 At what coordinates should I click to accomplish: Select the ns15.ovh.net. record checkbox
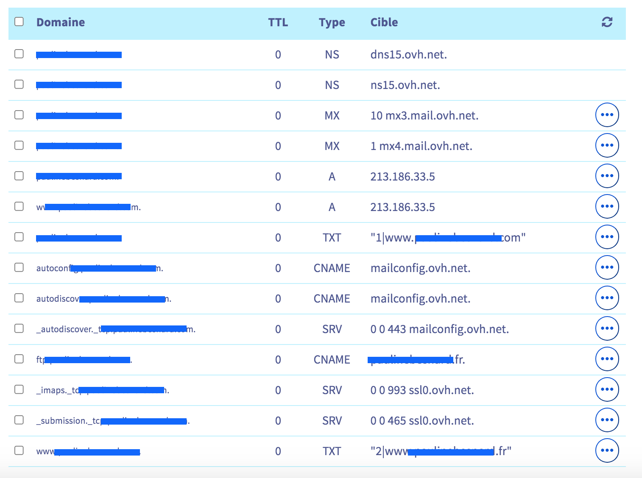[x=19, y=84]
